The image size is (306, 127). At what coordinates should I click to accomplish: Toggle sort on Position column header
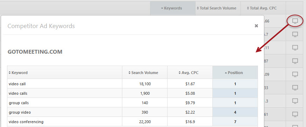pos(235,73)
